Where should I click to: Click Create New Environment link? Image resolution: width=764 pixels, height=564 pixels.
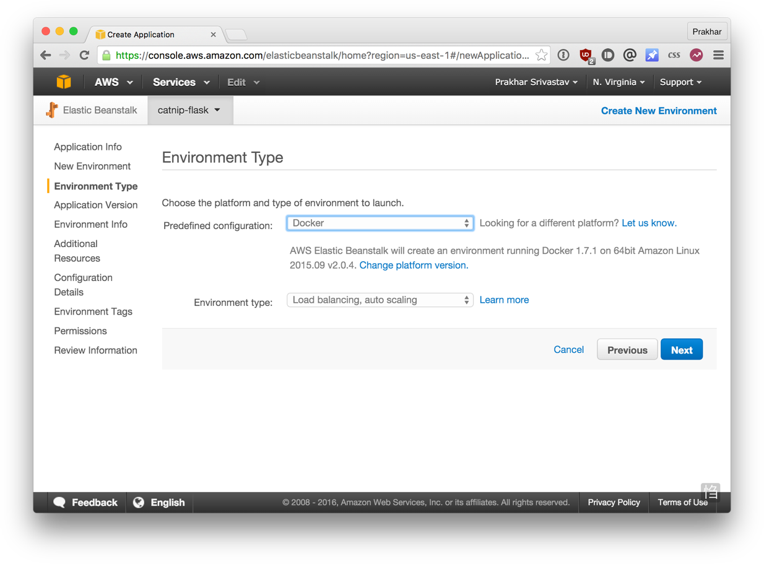[x=659, y=111]
